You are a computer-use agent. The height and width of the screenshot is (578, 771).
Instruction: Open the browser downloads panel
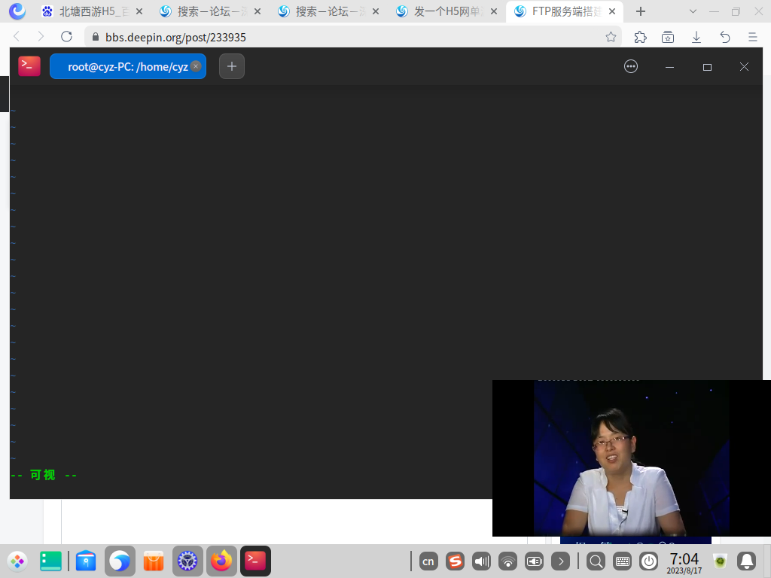(x=696, y=37)
